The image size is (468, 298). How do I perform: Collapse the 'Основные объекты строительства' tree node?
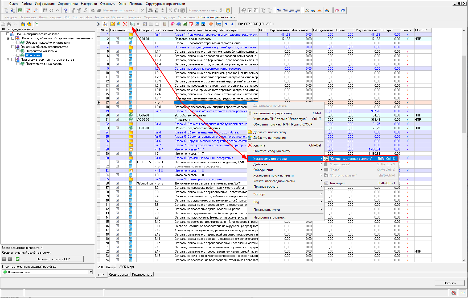click(x=8, y=47)
